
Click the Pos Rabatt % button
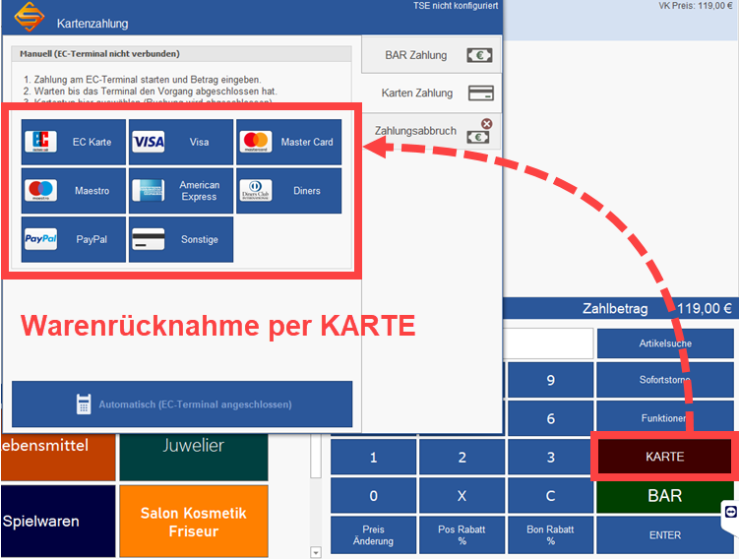[462, 535]
